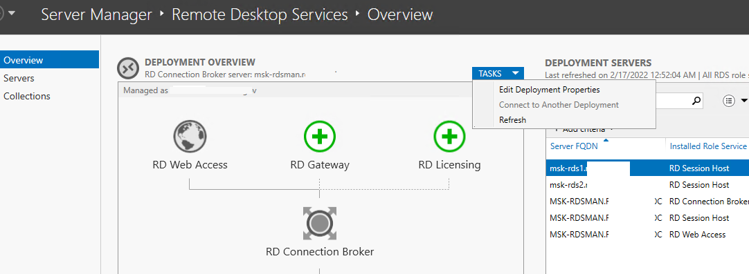Screen dimensions: 749x274
Task: Select the MSK-RDSMAN RD Web Access row
Action: pos(647,235)
